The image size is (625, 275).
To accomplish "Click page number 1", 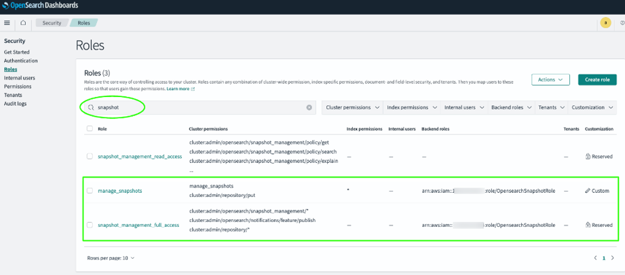I will pos(604,258).
